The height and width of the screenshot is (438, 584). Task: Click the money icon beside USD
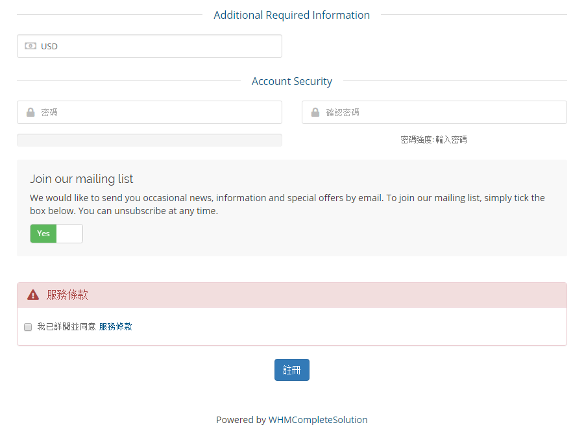coord(30,46)
